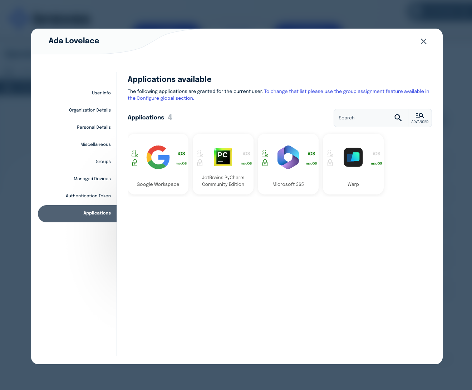Click 'JetBrains PyCharm Community Edition' label

click(223, 181)
